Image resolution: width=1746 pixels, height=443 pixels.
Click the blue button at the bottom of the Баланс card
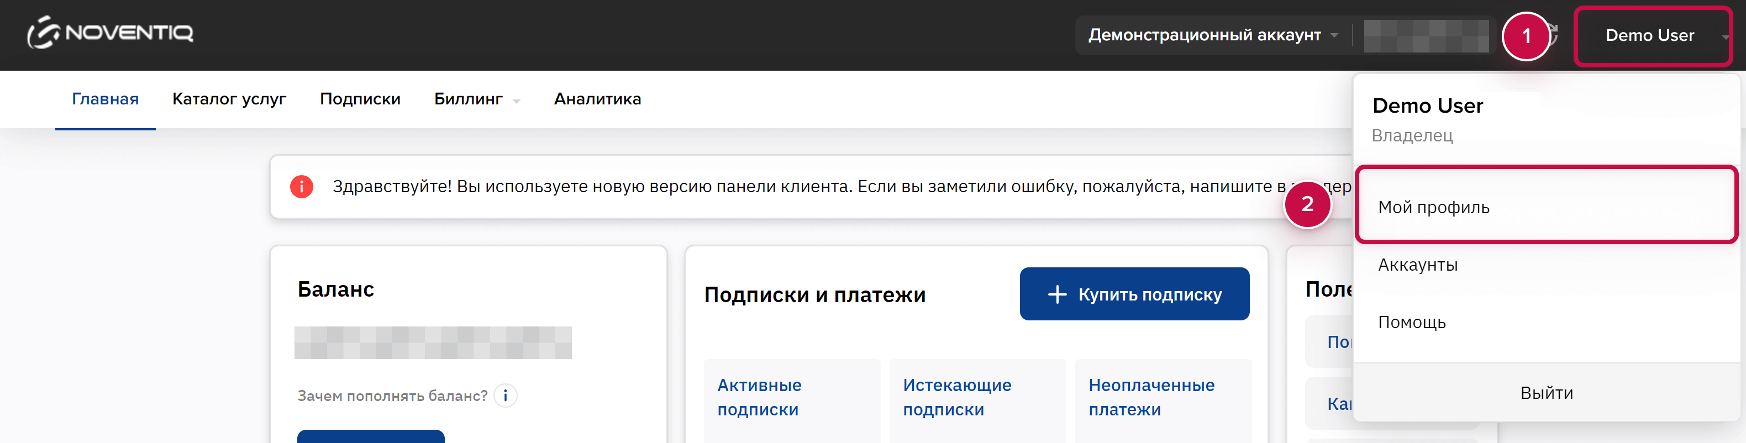click(x=371, y=436)
